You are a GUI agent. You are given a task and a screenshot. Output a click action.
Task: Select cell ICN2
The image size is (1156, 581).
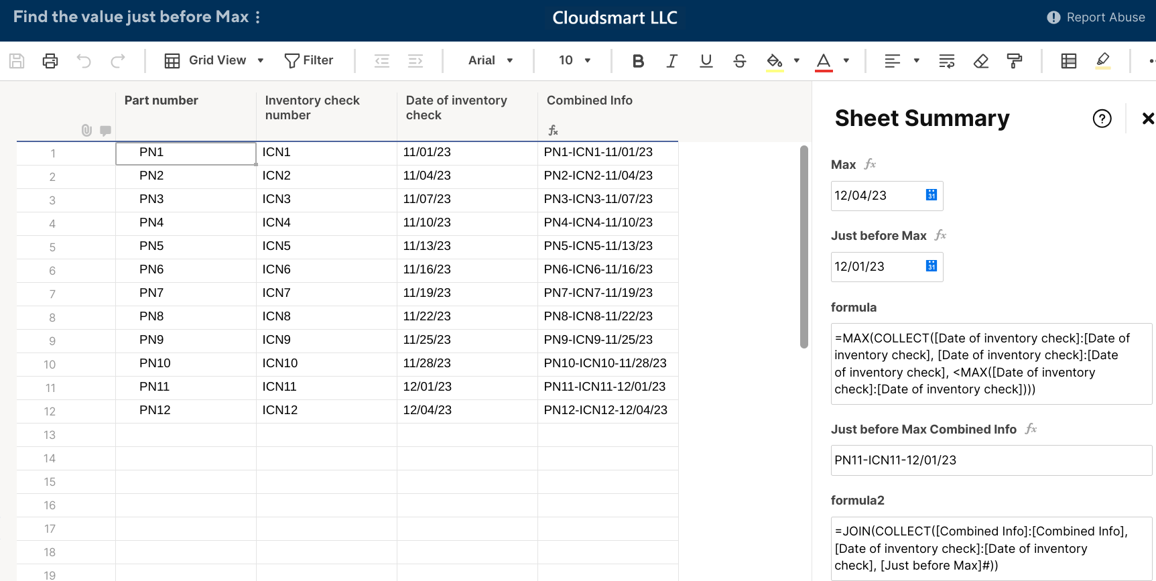tap(326, 176)
